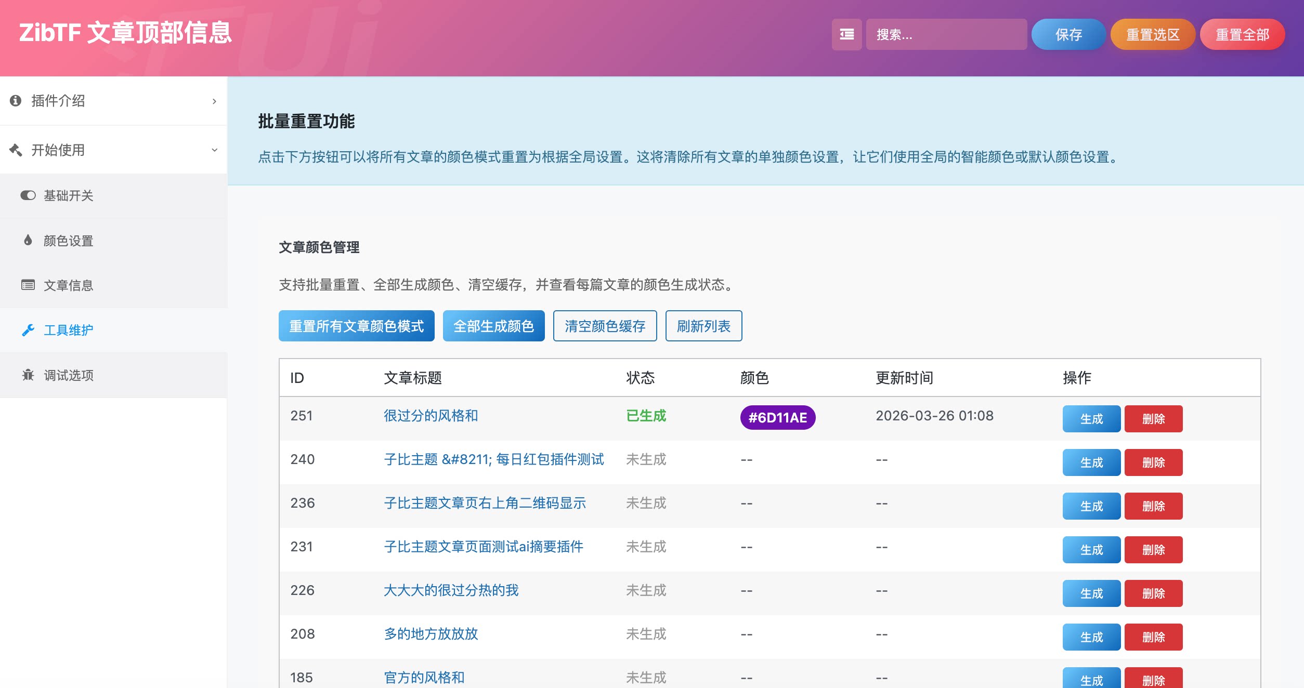
Task: Select the wrench icon for 开始使用
Action: point(16,150)
